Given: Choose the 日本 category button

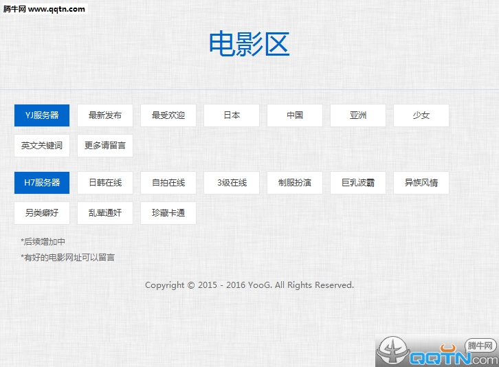Looking at the screenshot, I should (x=232, y=115).
